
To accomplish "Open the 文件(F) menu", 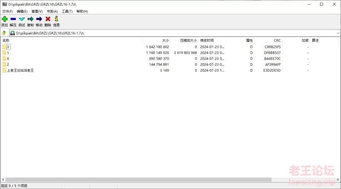I will (7, 12).
